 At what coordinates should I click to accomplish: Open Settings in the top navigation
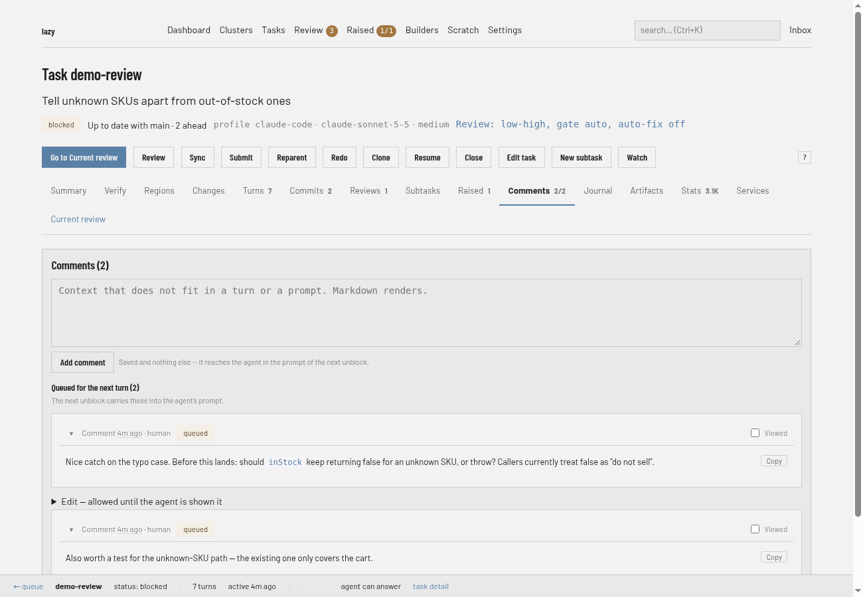[x=505, y=30]
